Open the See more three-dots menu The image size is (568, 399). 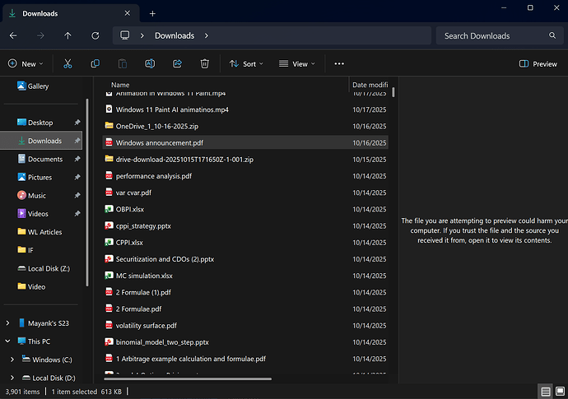pos(339,63)
